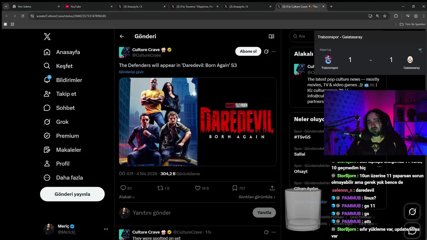Click the reply icon with 83
Screen dimensions: 427x240
pyautogui.click(x=126, y=188)
